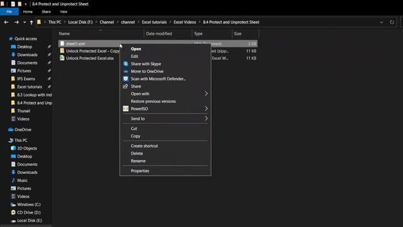
Task: Open recent locations dropdown arrow
Action: [x=25, y=23]
